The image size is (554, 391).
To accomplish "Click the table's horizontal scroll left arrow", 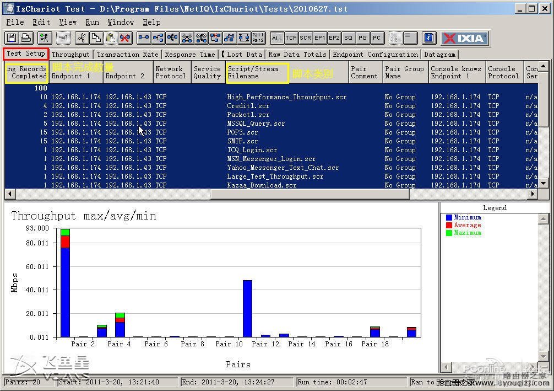I will (10, 194).
